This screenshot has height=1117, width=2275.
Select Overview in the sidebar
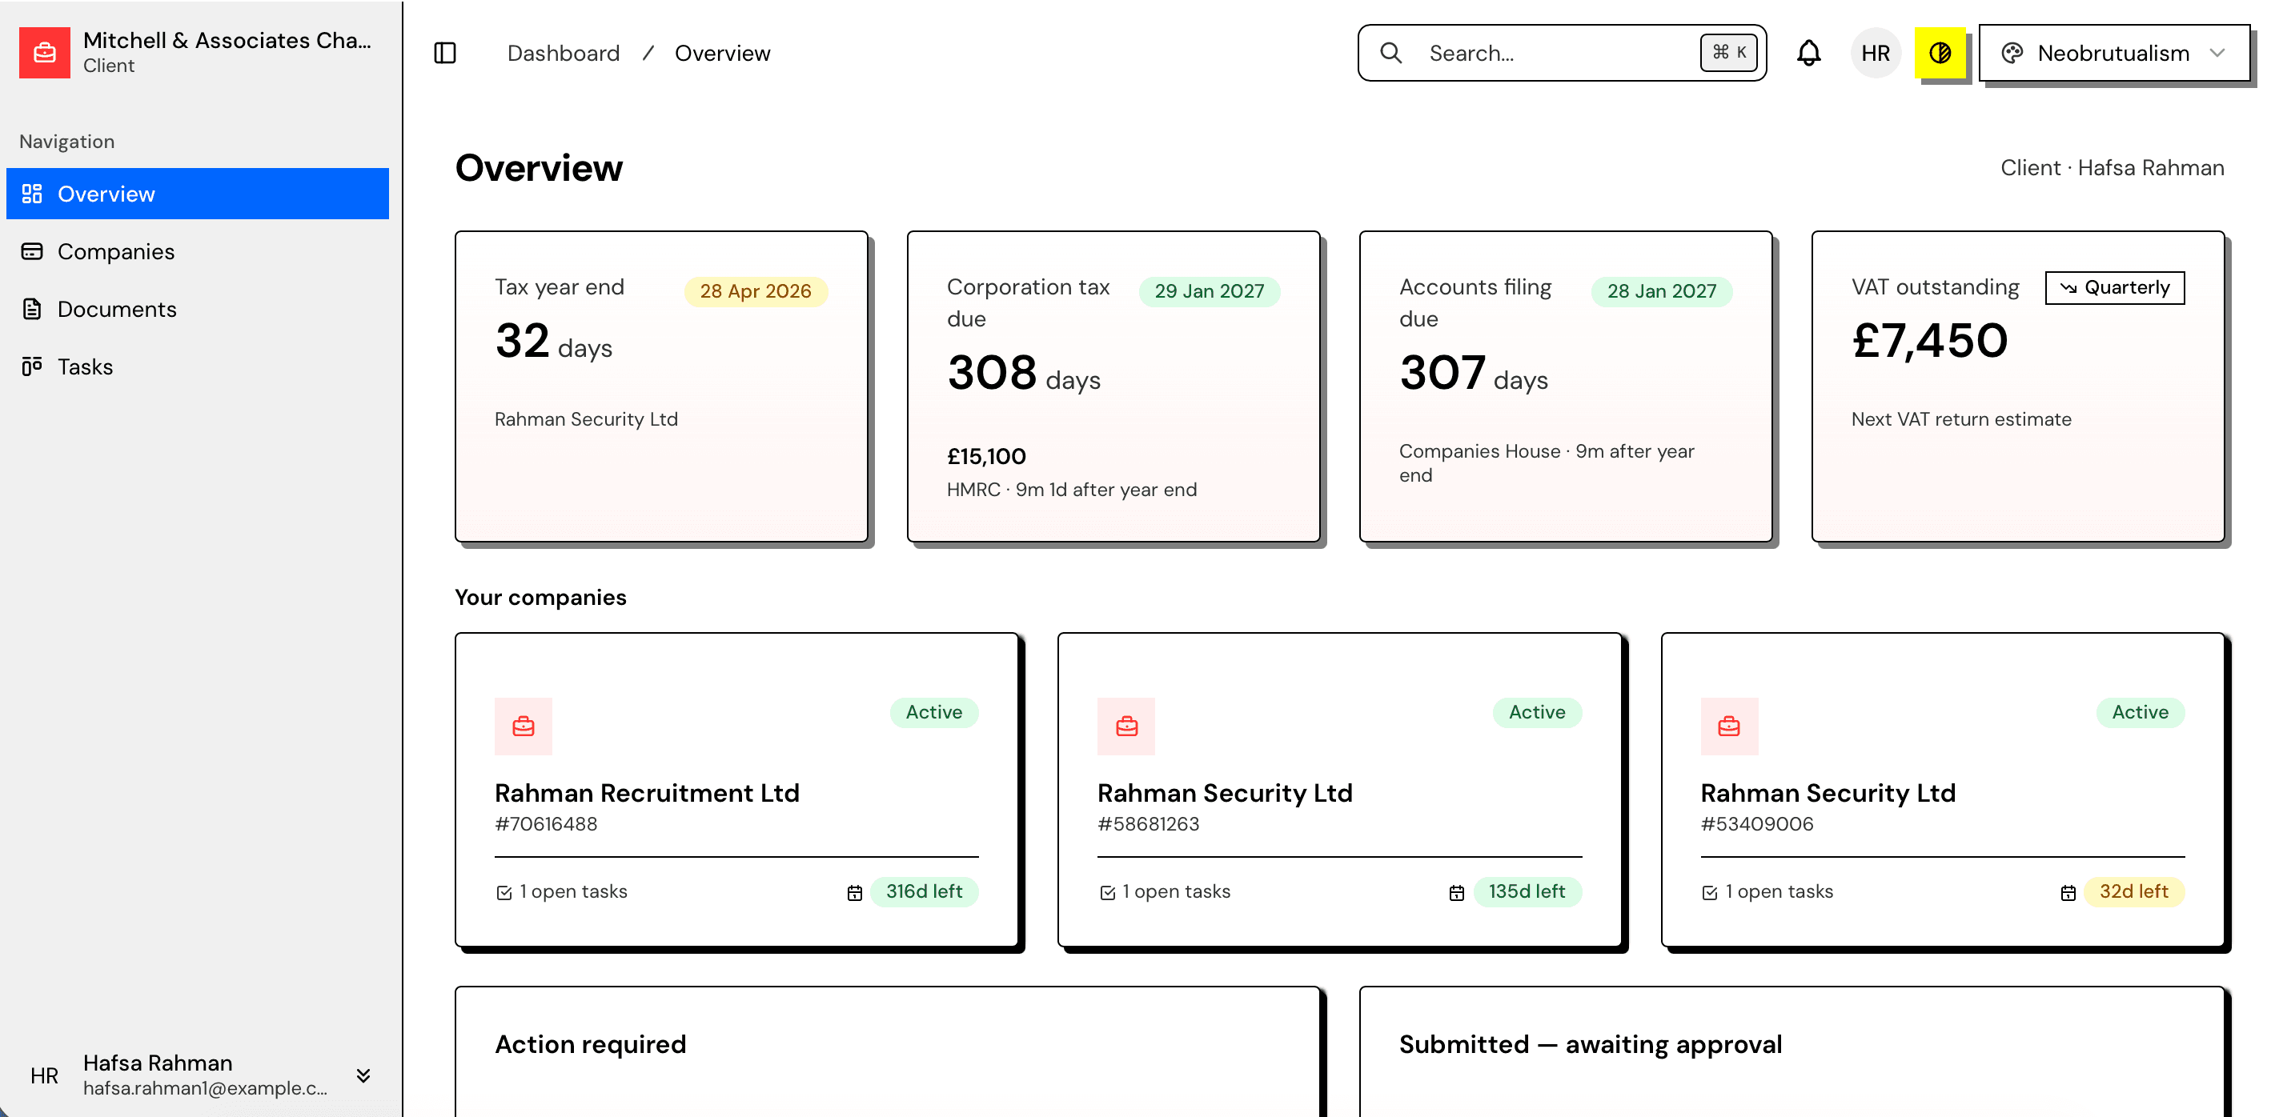pos(106,194)
